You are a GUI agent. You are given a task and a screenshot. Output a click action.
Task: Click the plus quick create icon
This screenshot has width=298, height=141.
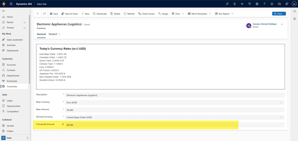coord(242,4)
